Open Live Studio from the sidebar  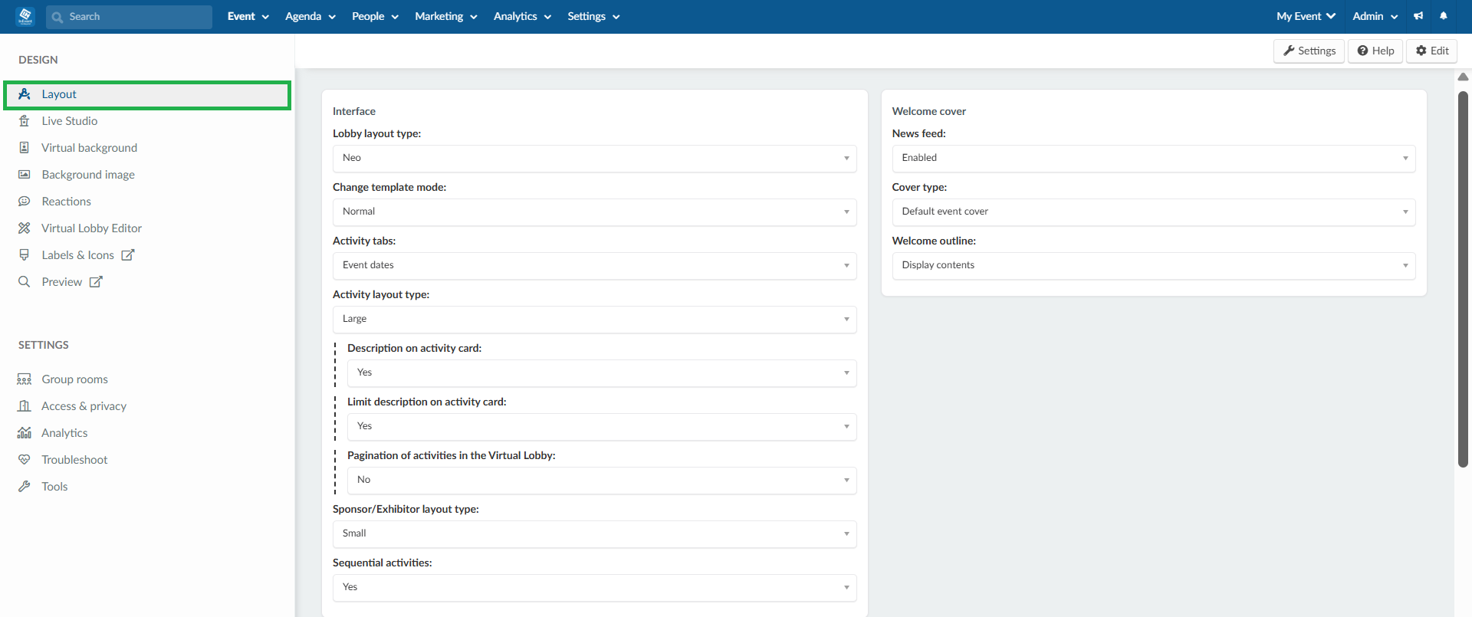(x=70, y=121)
